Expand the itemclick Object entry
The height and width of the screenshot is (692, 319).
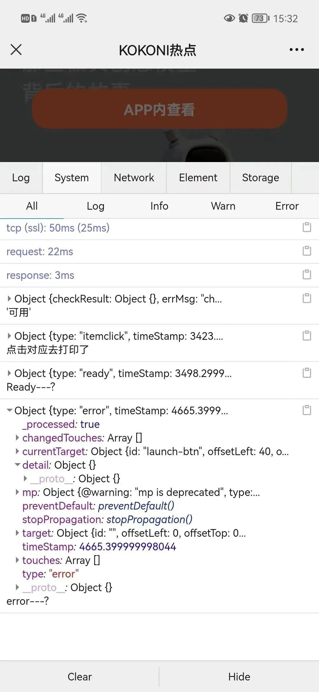(9, 336)
